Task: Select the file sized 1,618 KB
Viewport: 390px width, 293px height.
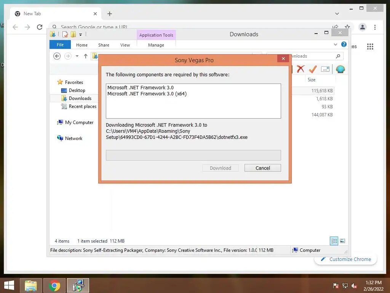Action: click(x=324, y=99)
